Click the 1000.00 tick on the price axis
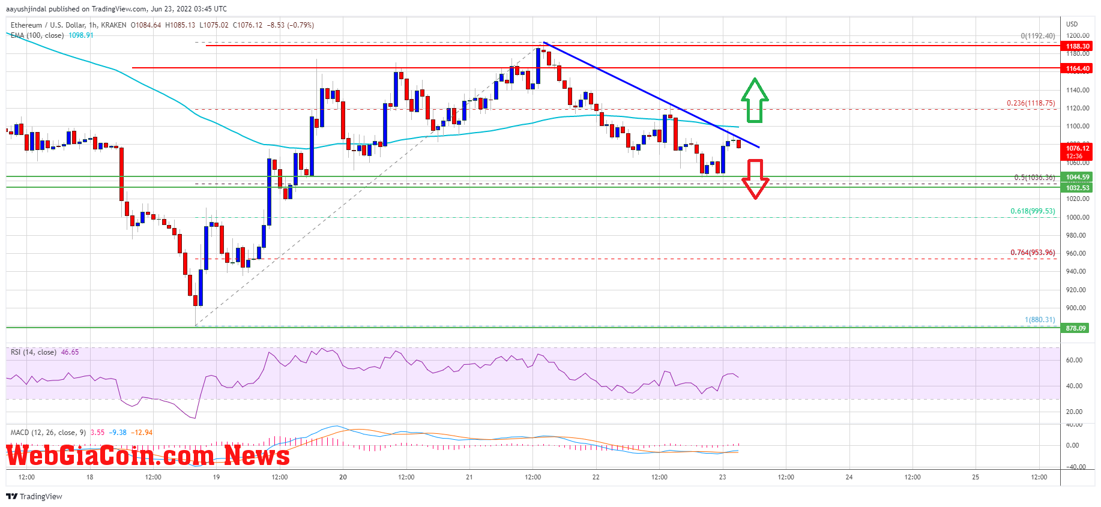The image size is (1101, 507). point(1078,217)
